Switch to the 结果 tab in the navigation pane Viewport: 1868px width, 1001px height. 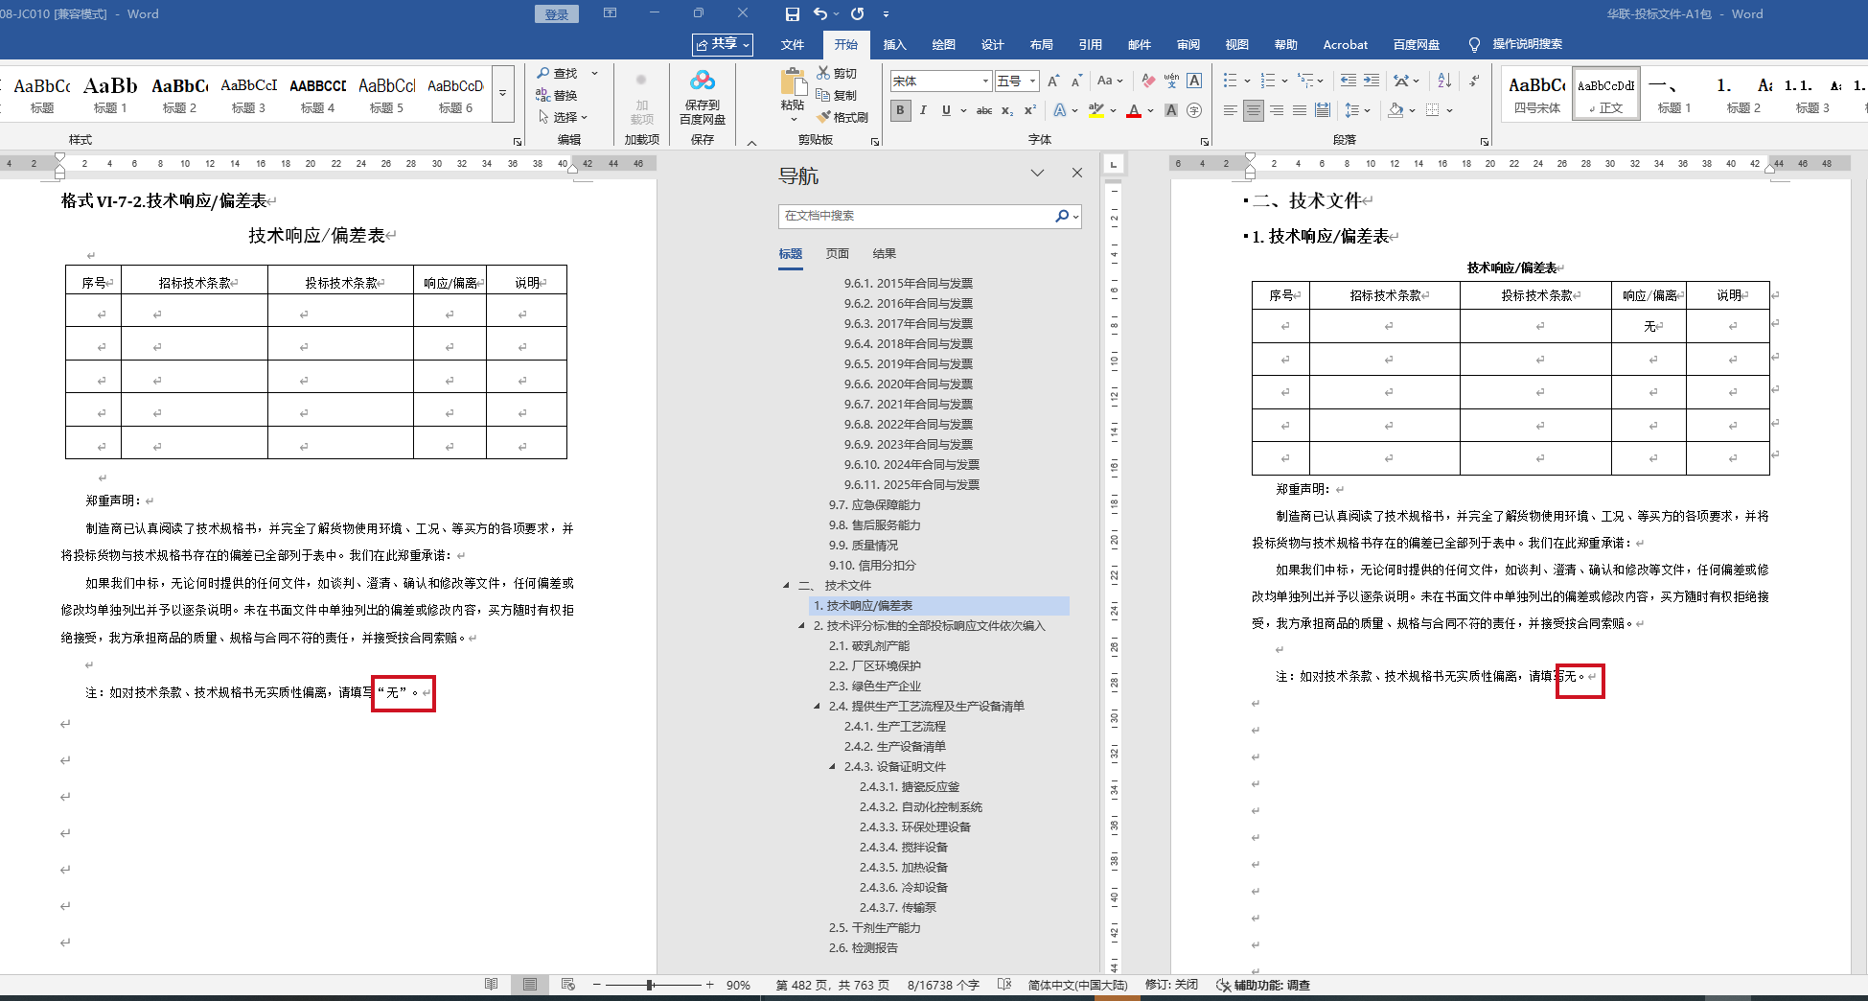pyautogui.click(x=885, y=254)
